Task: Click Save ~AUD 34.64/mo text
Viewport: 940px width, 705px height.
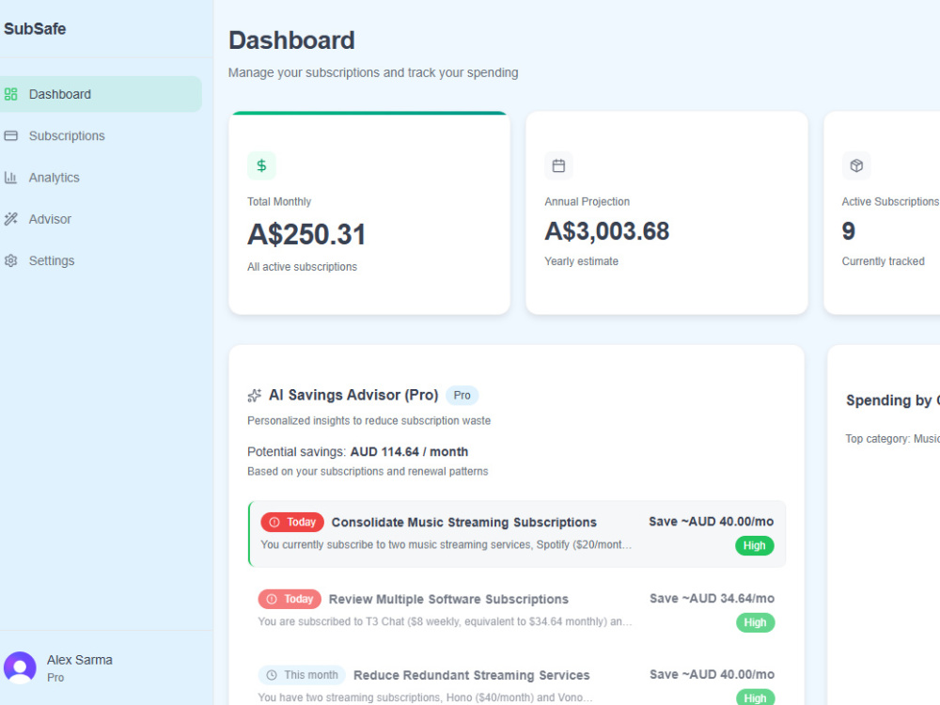Action: click(712, 598)
